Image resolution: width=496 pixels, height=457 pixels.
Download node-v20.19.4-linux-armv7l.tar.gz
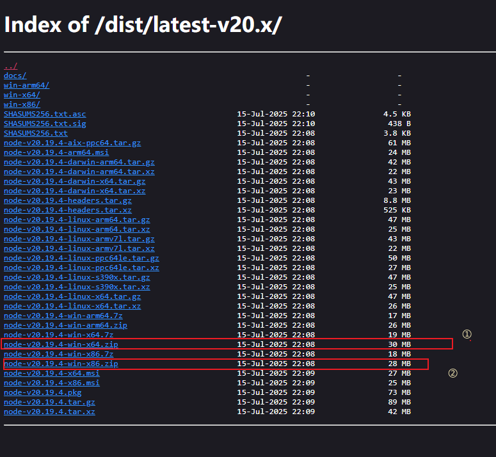pos(79,239)
